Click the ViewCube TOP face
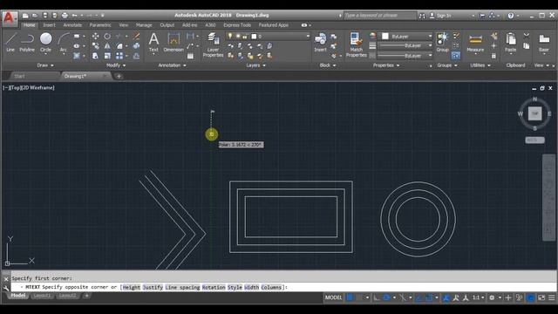The image size is (558, 314). coord(534,113)
